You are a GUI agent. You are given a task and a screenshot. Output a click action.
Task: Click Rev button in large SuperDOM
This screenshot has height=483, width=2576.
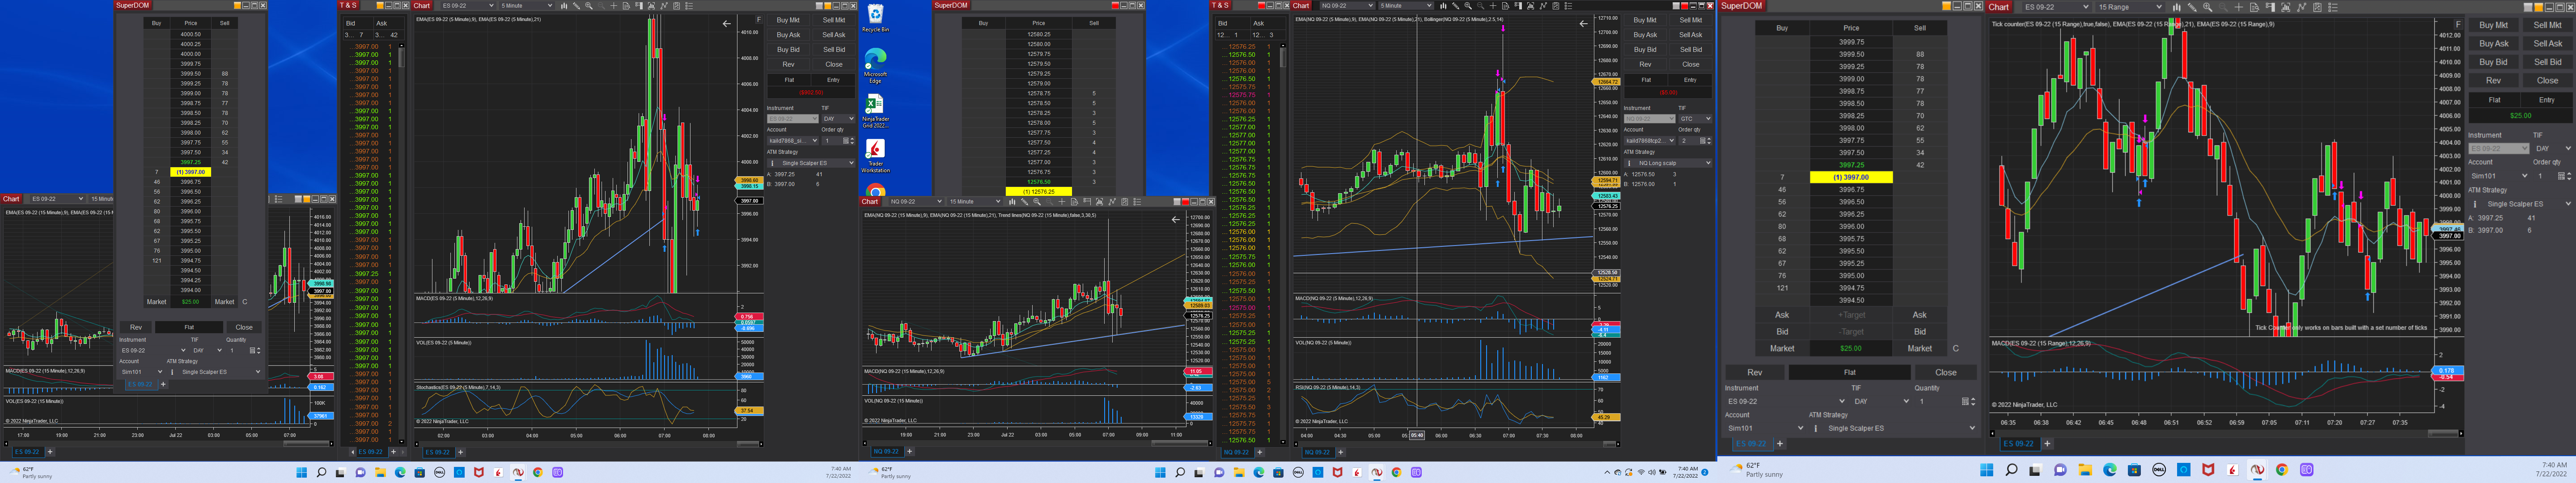click(x=1754, y=372)
